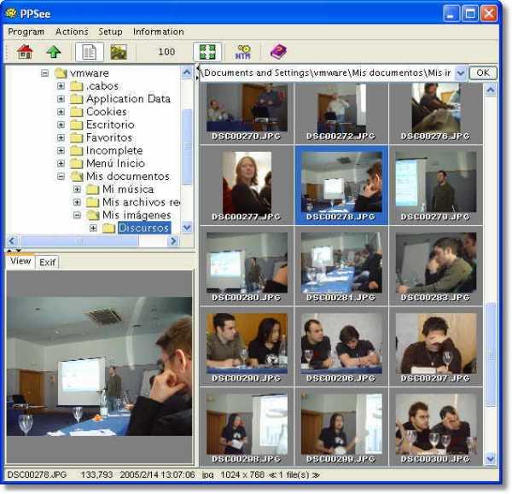512x494 pixels.
Task: Expand the Cookies folder node
Action: pos(61,112)
